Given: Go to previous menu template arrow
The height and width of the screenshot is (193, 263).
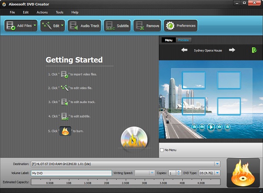Looking at the screenshot, I should pyautogui.click(x=185, y=50).
